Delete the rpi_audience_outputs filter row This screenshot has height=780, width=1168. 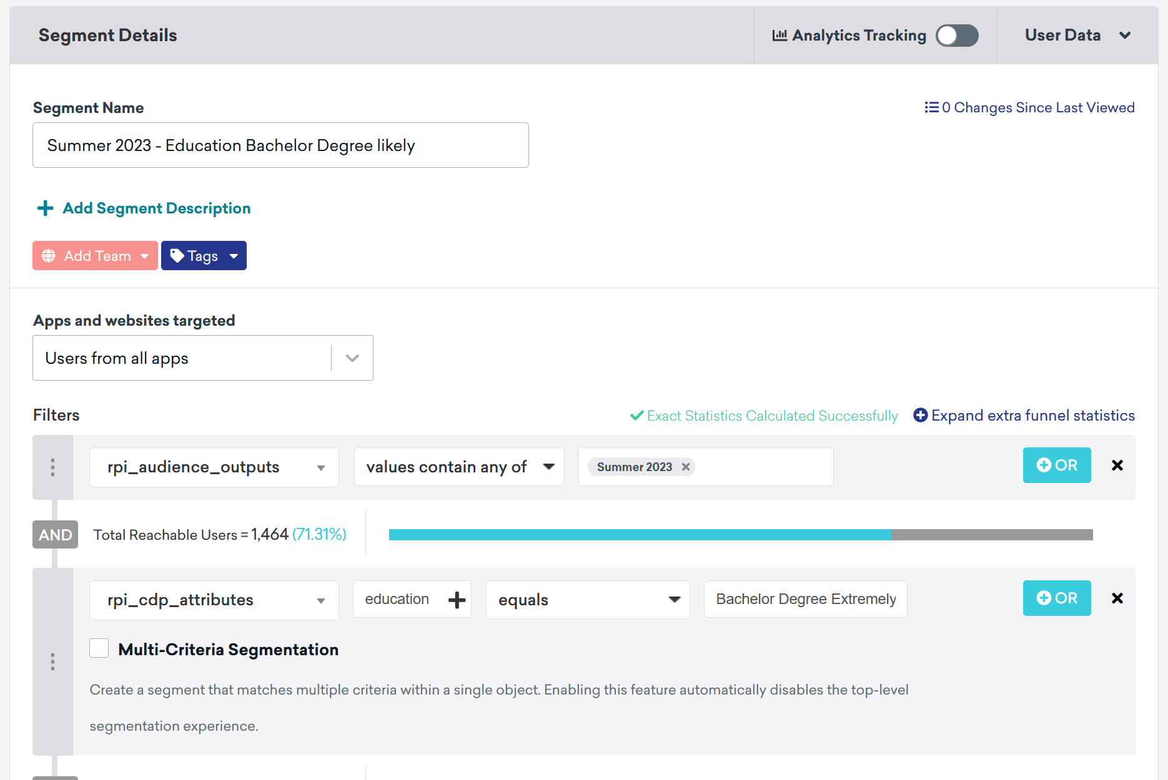pos(1117,466)
